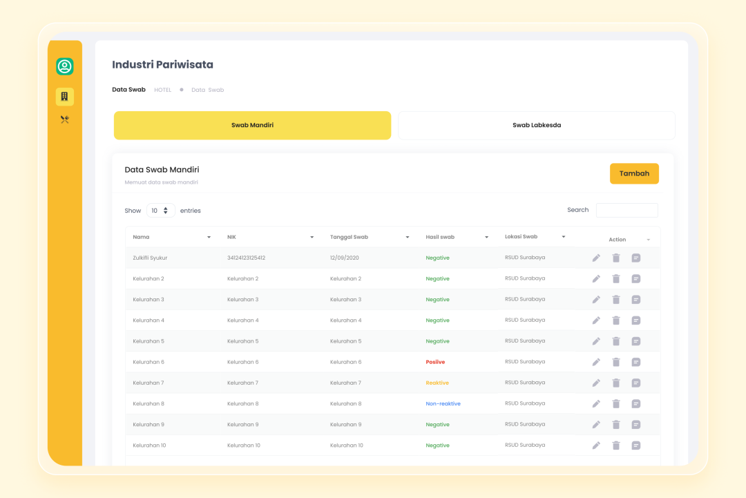
Task: Open the note icon for Kelurahan 3
Action: [x=636, y=300]
